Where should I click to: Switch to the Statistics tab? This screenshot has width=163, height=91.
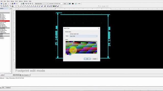click(x=8, y=87)
